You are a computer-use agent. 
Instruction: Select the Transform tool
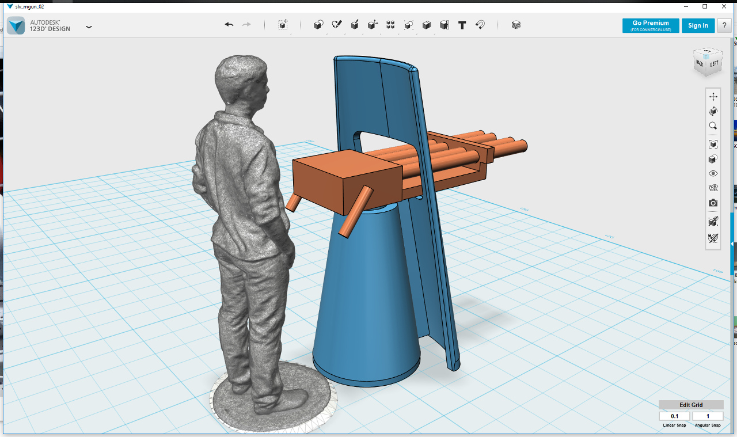(x=283, y=25)
